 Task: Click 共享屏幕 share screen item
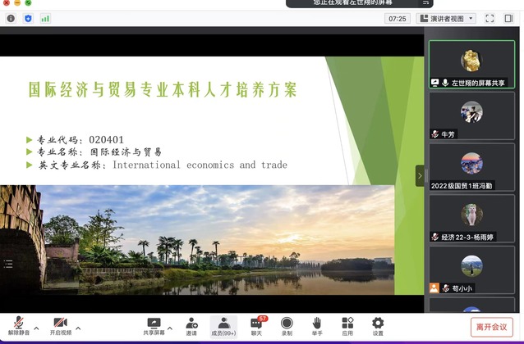(154, 327)
